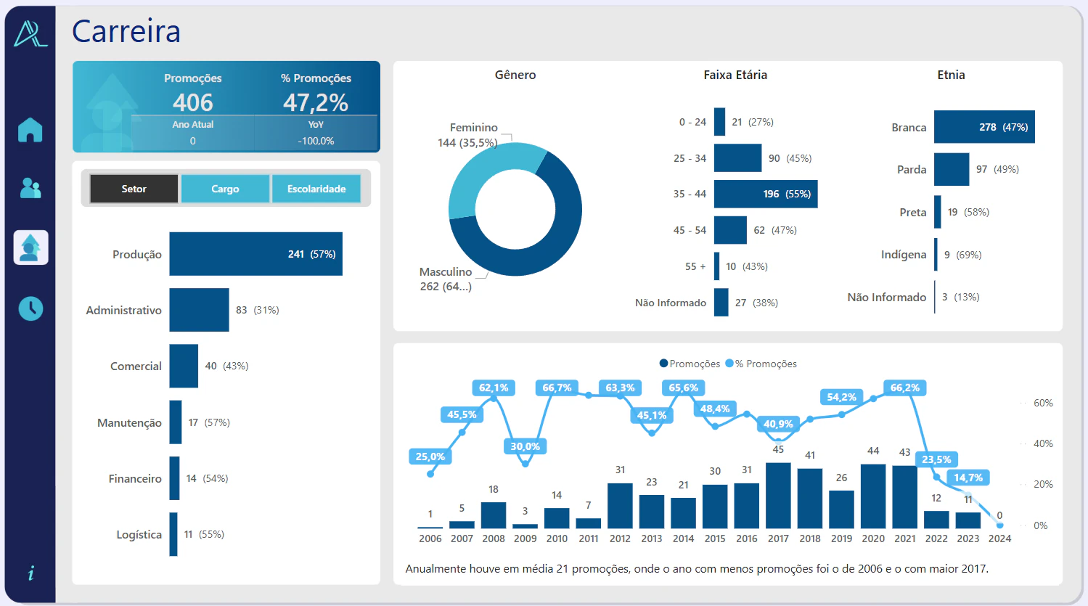Select the Branca ethnicity bar

pyautogui.click(x=984, y=127)
